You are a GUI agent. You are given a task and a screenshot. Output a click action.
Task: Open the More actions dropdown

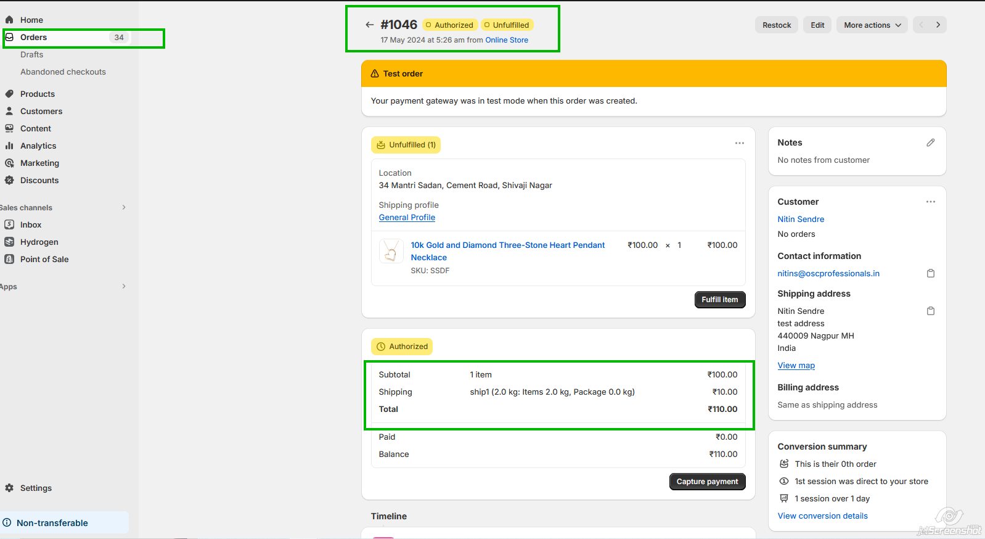coord(872,25)
